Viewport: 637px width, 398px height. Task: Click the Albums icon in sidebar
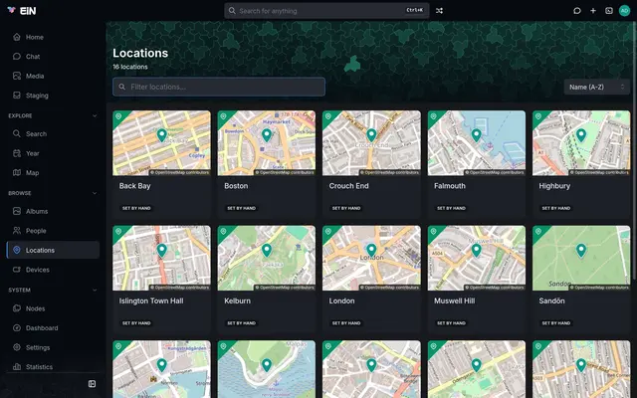17,211
